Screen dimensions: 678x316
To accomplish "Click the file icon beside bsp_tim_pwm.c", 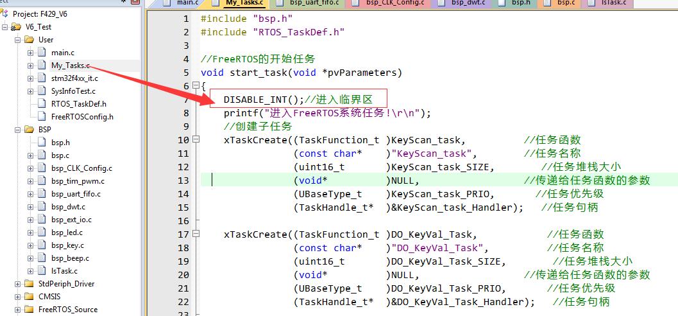I will click(x=42, y=181).
